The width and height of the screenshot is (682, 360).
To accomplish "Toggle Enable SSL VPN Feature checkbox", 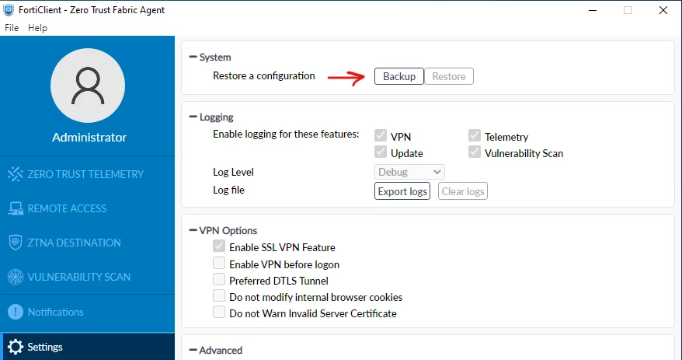I will pos(219,246).
